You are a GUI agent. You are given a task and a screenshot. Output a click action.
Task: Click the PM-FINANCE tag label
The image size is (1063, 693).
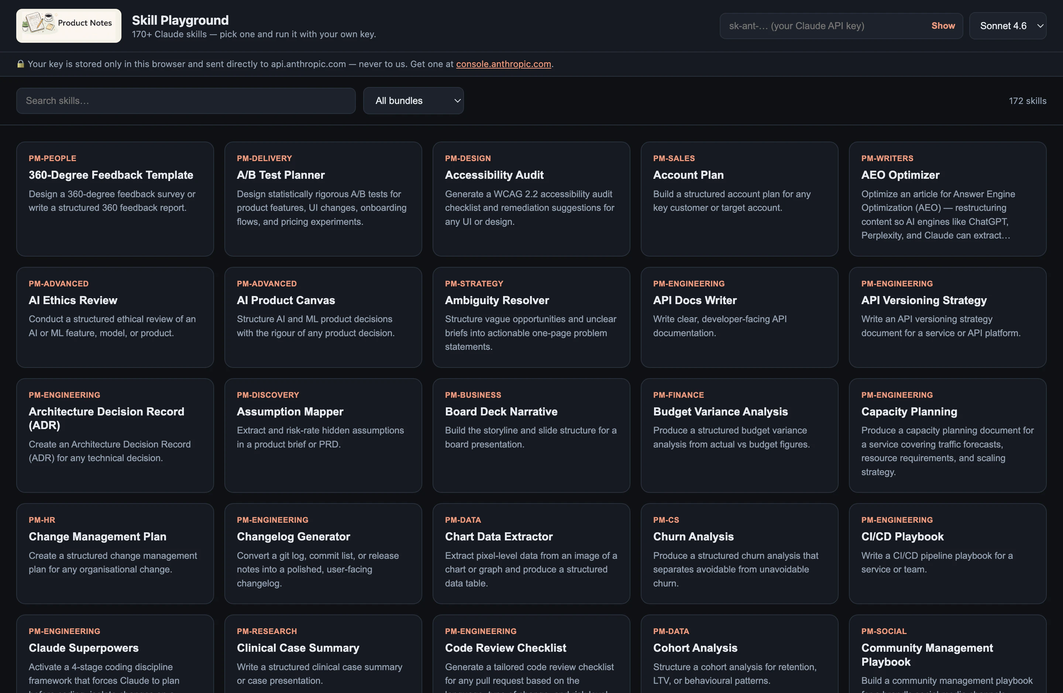(x=678, y=395)
